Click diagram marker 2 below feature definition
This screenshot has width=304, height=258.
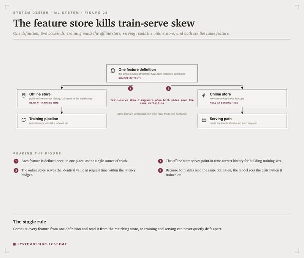[168, 88]
